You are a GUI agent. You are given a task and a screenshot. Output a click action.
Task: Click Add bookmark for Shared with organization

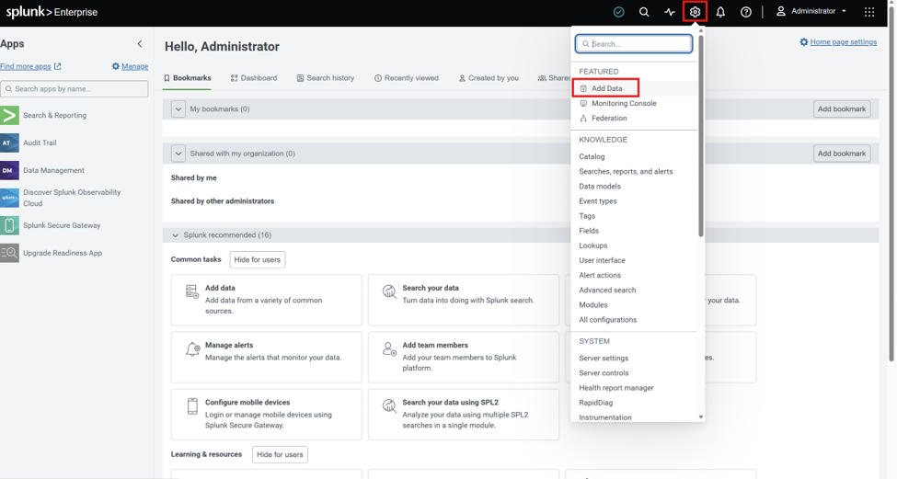click(842, 154)
